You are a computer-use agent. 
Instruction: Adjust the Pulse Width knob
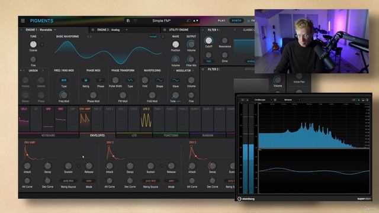(x=115, y=80)
